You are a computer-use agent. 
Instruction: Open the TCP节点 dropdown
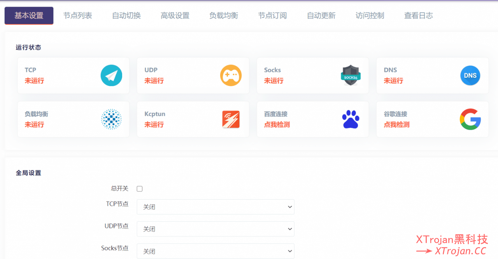215,207
